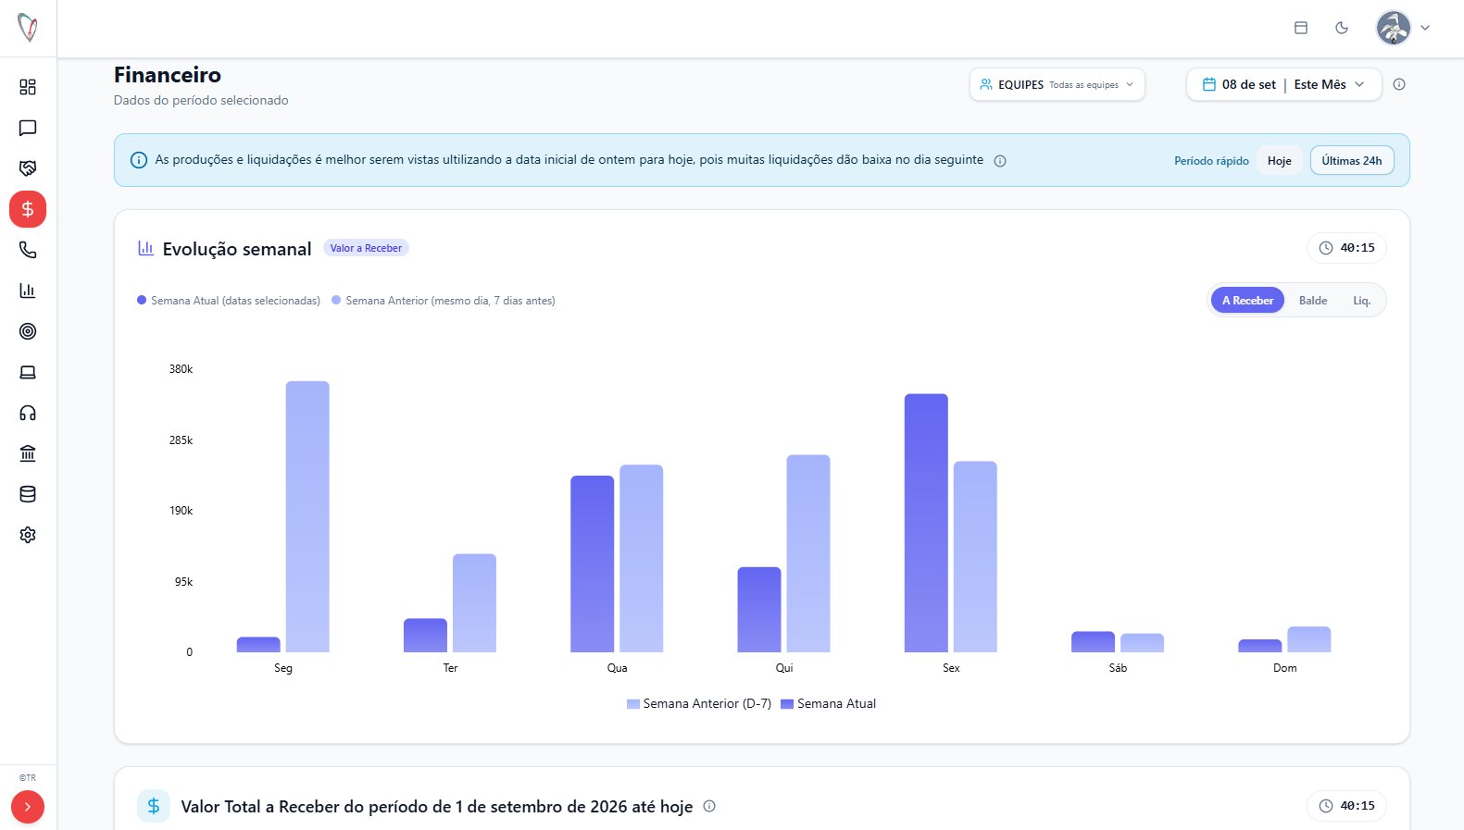Click the 40:15 timer in Valor Total card
The image size is (1464, 830).
tap(1346, 806)
